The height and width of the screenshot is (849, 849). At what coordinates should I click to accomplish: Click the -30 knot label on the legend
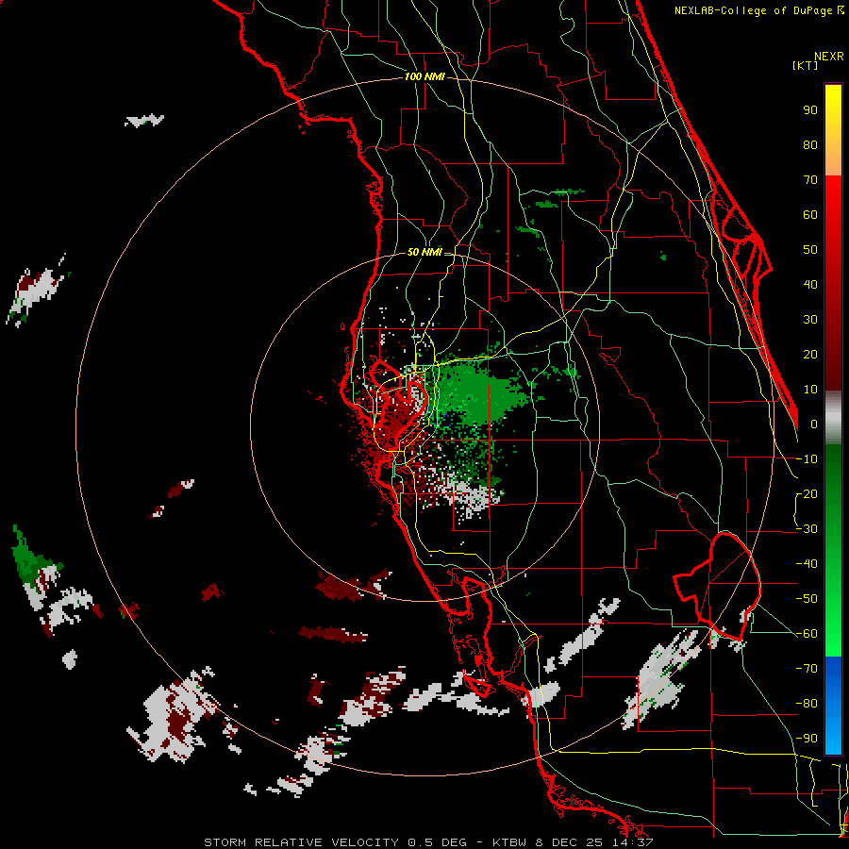(807, 529)
